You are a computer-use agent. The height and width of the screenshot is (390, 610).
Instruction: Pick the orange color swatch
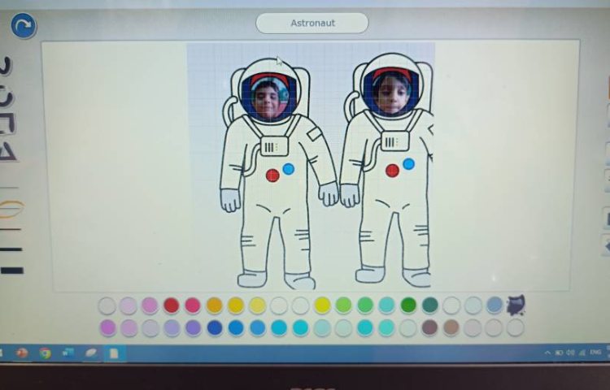pos(214,305)
